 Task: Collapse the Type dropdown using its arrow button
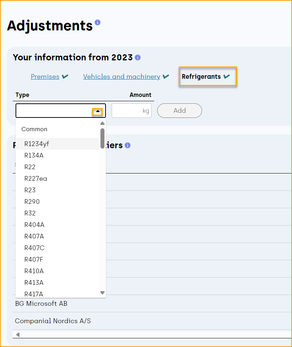click(x=97, y=111)
